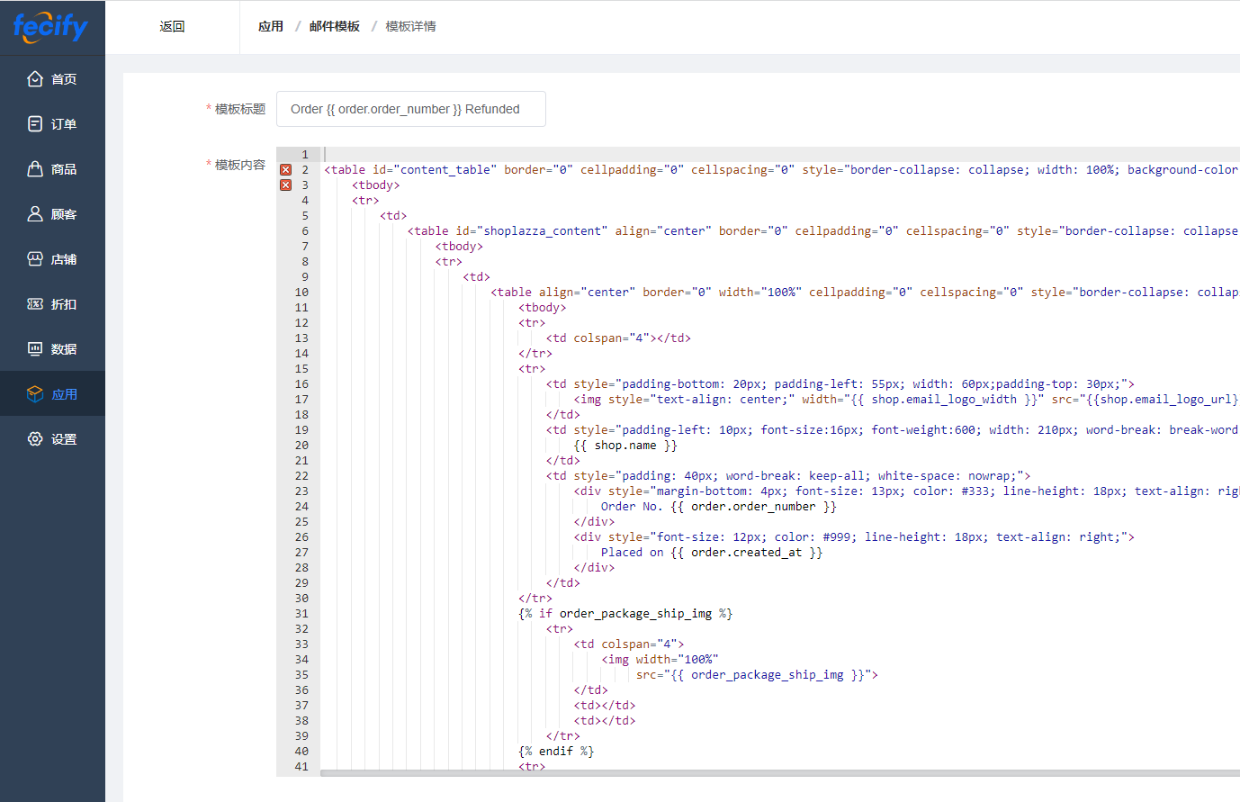Screen dimensions: 1240x802
Task: Click '<td colspan="4"></td>' on line 13
Action: pos(618,338)
